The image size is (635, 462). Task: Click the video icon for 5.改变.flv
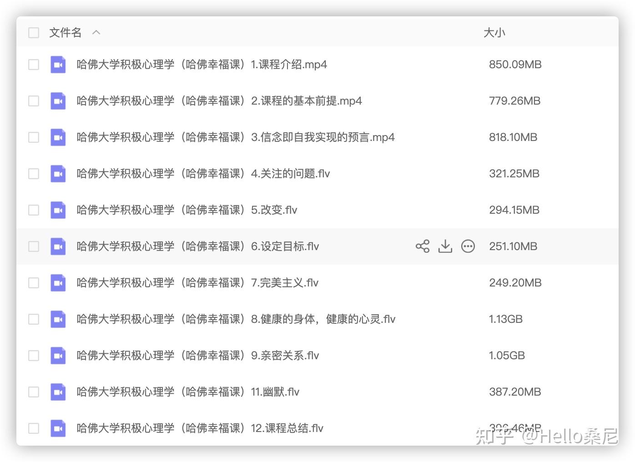(x=58, y=210)
